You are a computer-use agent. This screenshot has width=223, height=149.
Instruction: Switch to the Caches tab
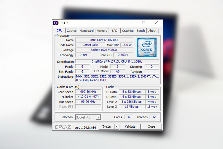point(71,31)
